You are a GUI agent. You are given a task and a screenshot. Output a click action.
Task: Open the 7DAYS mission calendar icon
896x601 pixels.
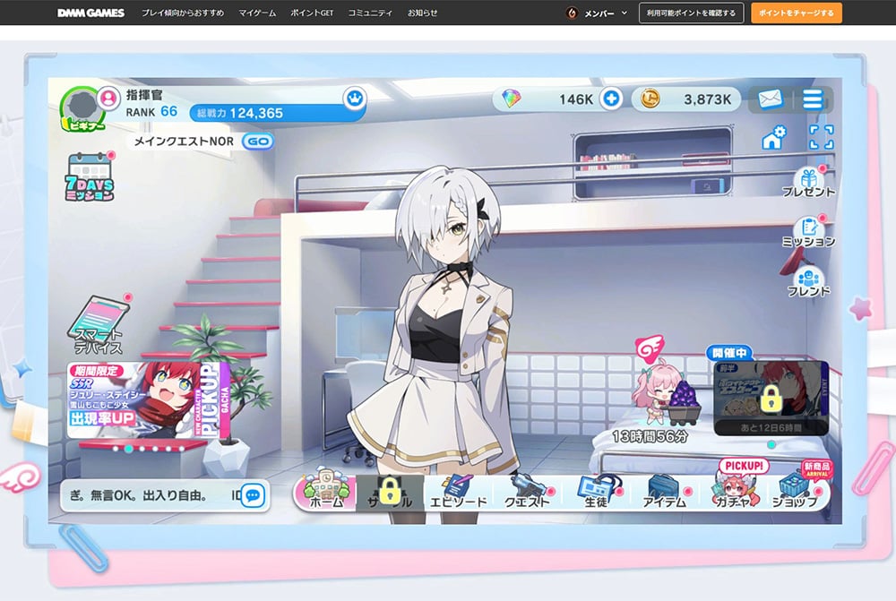pyautogui.click(x=90, y=176)
